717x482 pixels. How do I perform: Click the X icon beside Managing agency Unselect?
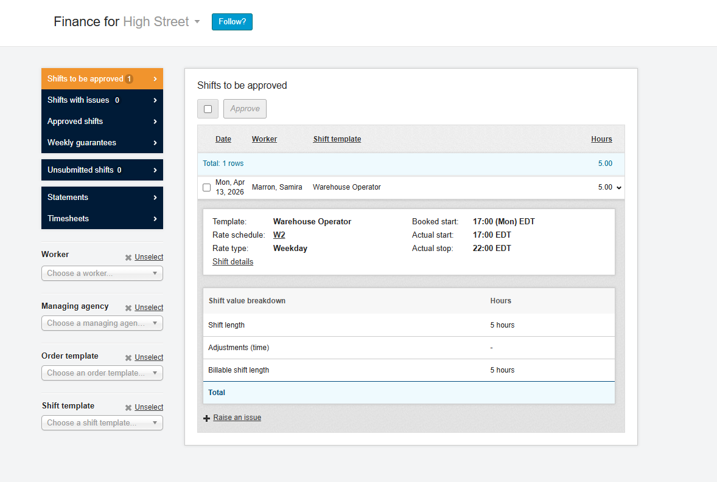click(128, 308)
